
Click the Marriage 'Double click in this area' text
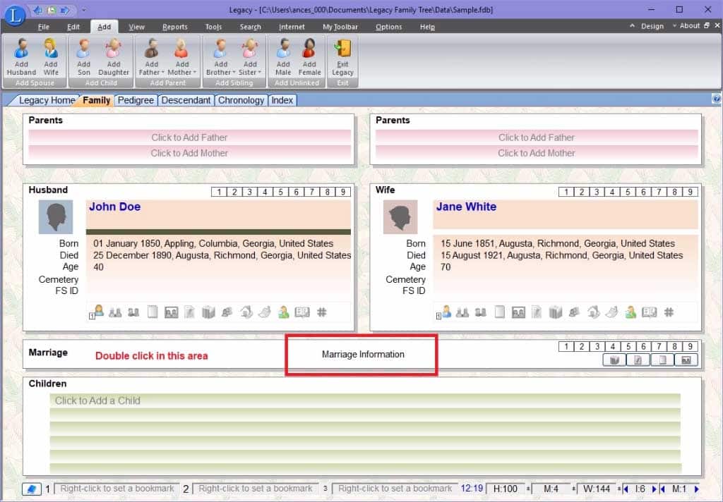[151, 355]
